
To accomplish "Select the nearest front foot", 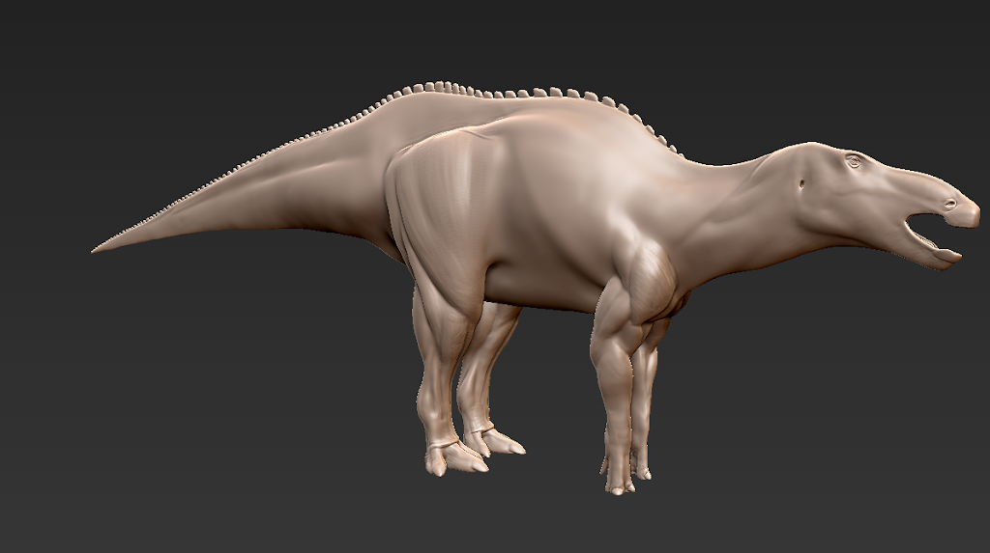I will 620,482.
